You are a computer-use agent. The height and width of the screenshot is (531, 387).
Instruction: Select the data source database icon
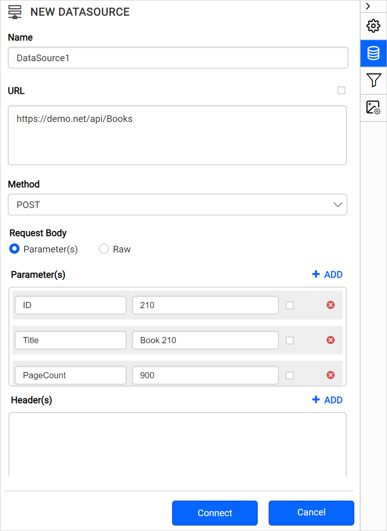click(373, 53)
